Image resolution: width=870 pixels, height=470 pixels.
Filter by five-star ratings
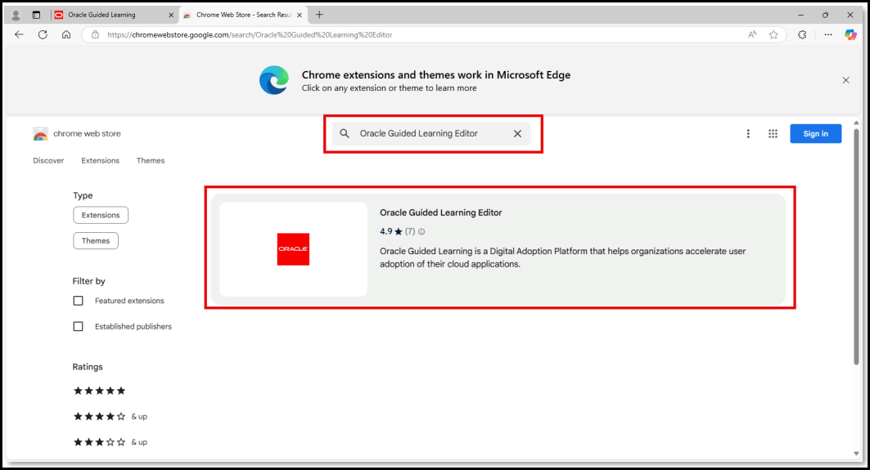[x=100, y=391]
